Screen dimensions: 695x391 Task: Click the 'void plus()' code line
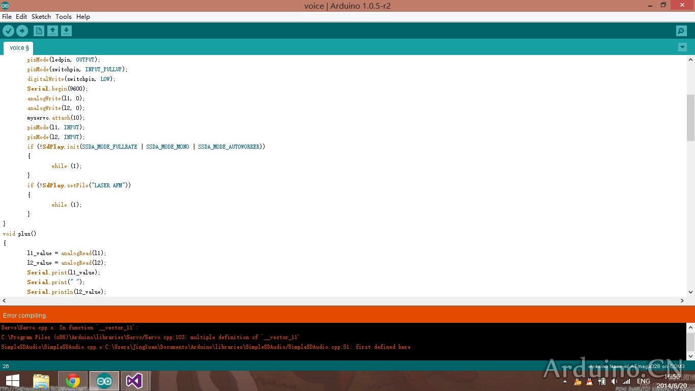click(20, 234)
